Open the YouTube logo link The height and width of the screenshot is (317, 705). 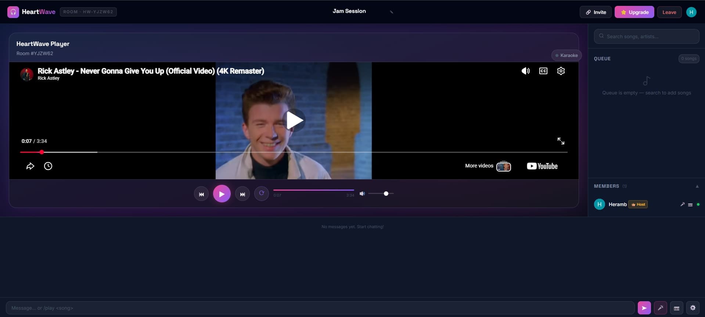click(x=542, y=166)
